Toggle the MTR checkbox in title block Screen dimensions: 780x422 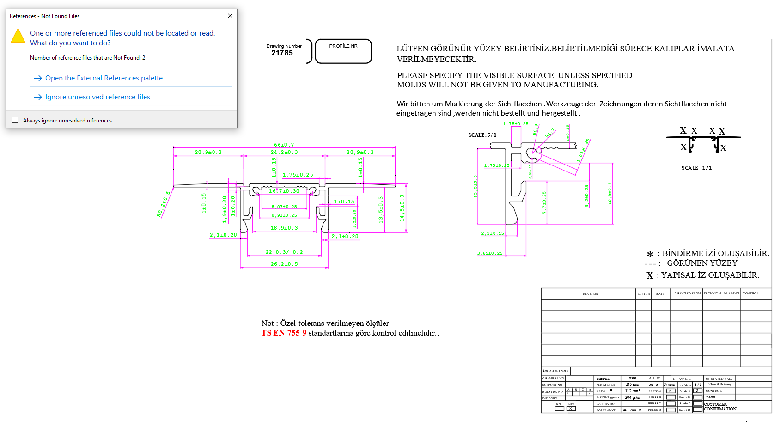(571, 410)
